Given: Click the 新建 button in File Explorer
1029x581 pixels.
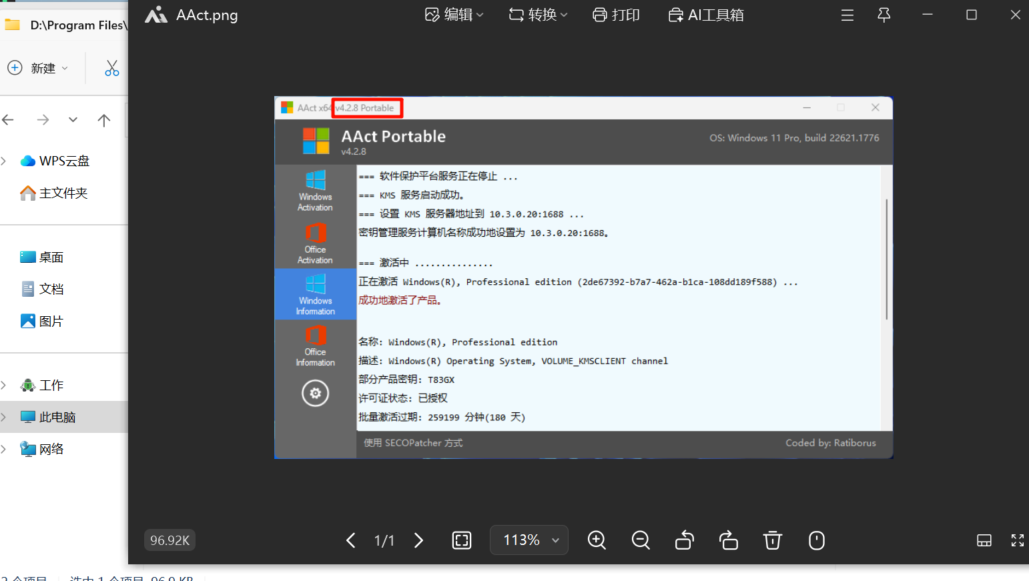Looking at the screenshot, I should click(x=38, y=68).
